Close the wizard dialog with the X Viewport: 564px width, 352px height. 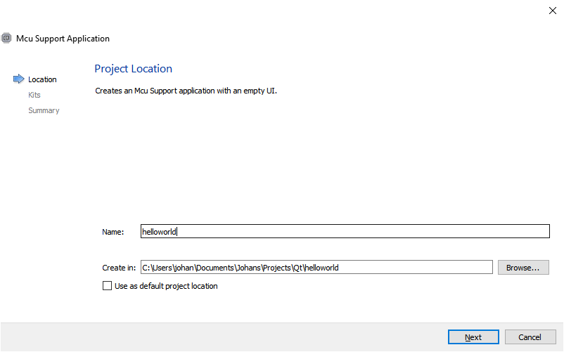[552, 11]
